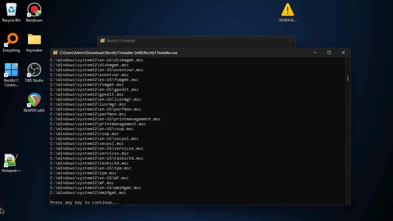This screenshot has height=221, width=393.
Task: Select the Everything search shortcut icon
Action: (11, 43)
